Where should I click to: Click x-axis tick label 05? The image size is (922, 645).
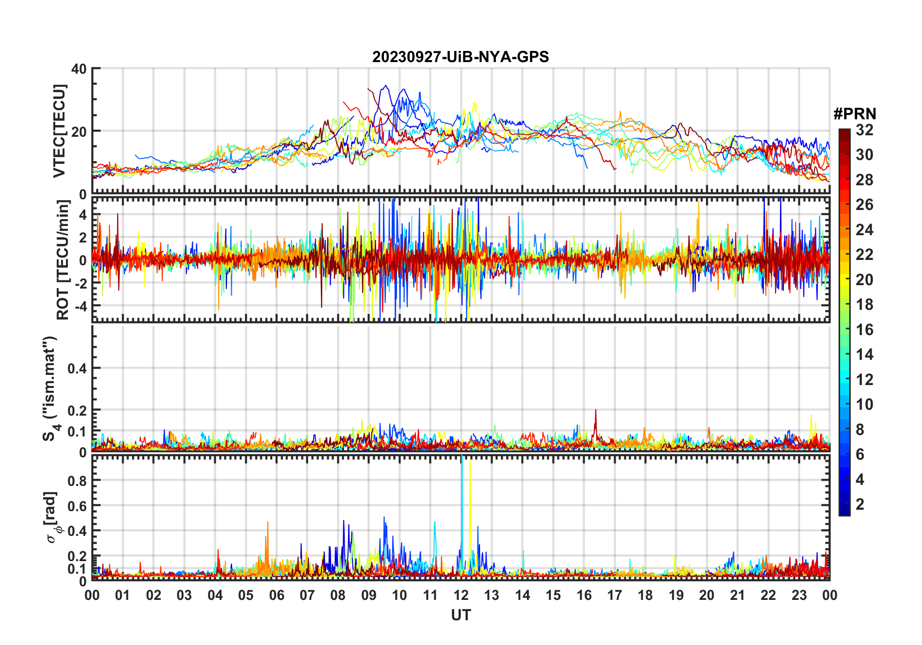pyautogui.click(x=246, y=596)
